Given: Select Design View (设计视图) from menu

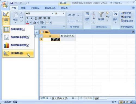Looking at the screenshot, I should pyautogui.click(x=18, y=53).
